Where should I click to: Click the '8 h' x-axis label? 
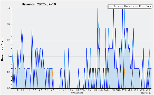click(x=58, y=90)
